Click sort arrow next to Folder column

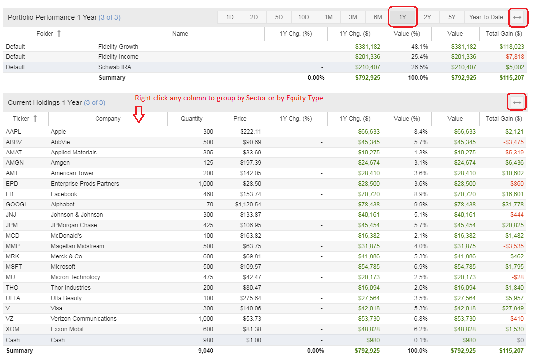click(59, 34)
